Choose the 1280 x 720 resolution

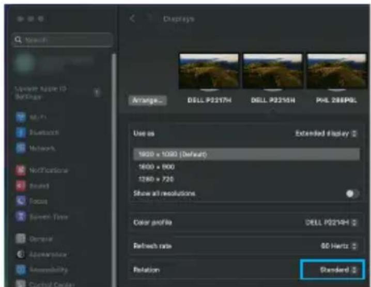pyautogui.click(x=156, y=180)
